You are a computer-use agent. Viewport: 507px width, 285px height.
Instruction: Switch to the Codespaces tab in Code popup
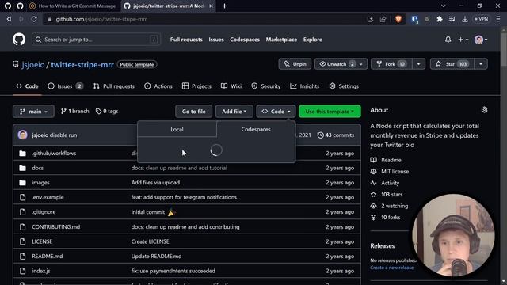pos(256,129)
